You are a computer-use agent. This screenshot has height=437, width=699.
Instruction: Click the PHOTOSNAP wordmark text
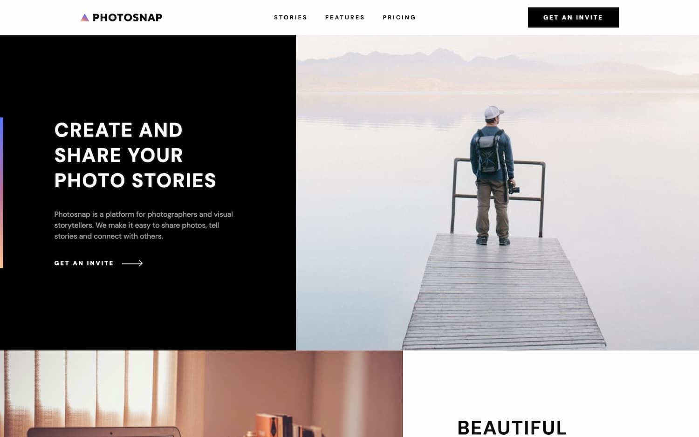(x=127, y=18)
